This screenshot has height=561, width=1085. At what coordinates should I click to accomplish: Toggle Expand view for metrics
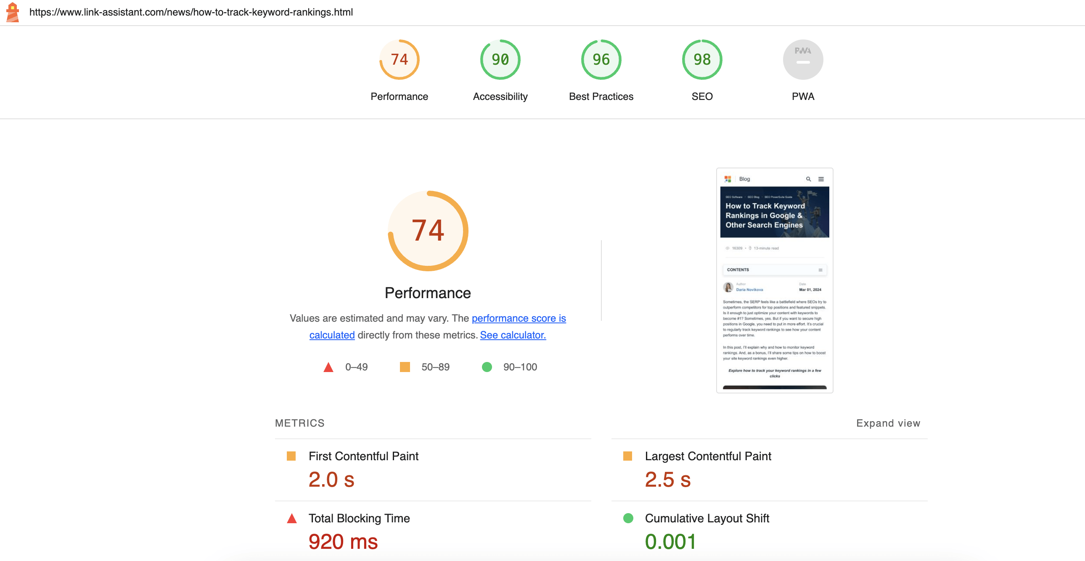pos(887,423)
